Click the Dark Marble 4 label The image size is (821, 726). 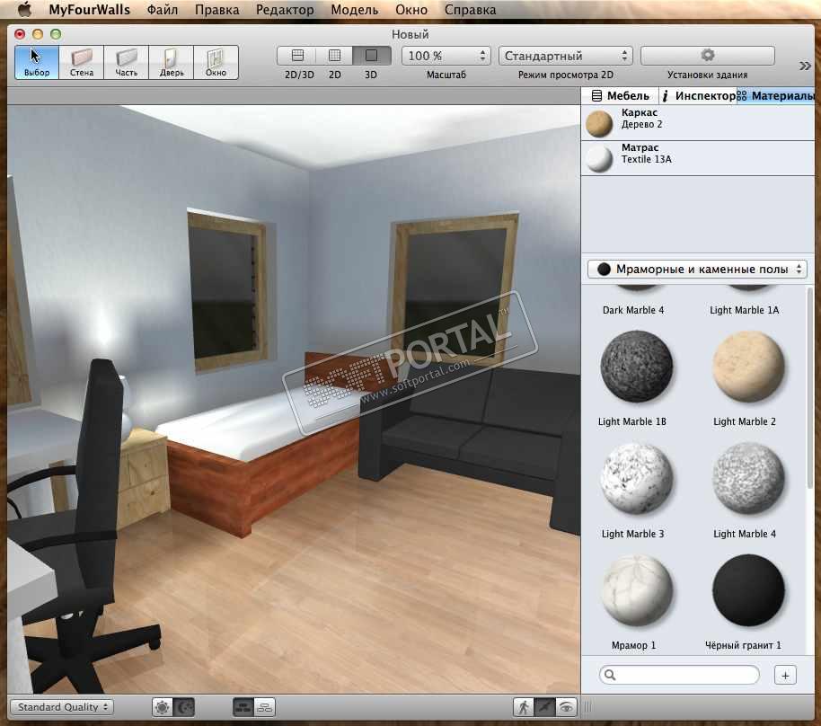633,310
